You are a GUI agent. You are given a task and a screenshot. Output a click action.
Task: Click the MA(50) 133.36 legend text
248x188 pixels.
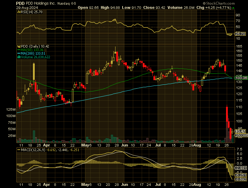coord(32,50)
